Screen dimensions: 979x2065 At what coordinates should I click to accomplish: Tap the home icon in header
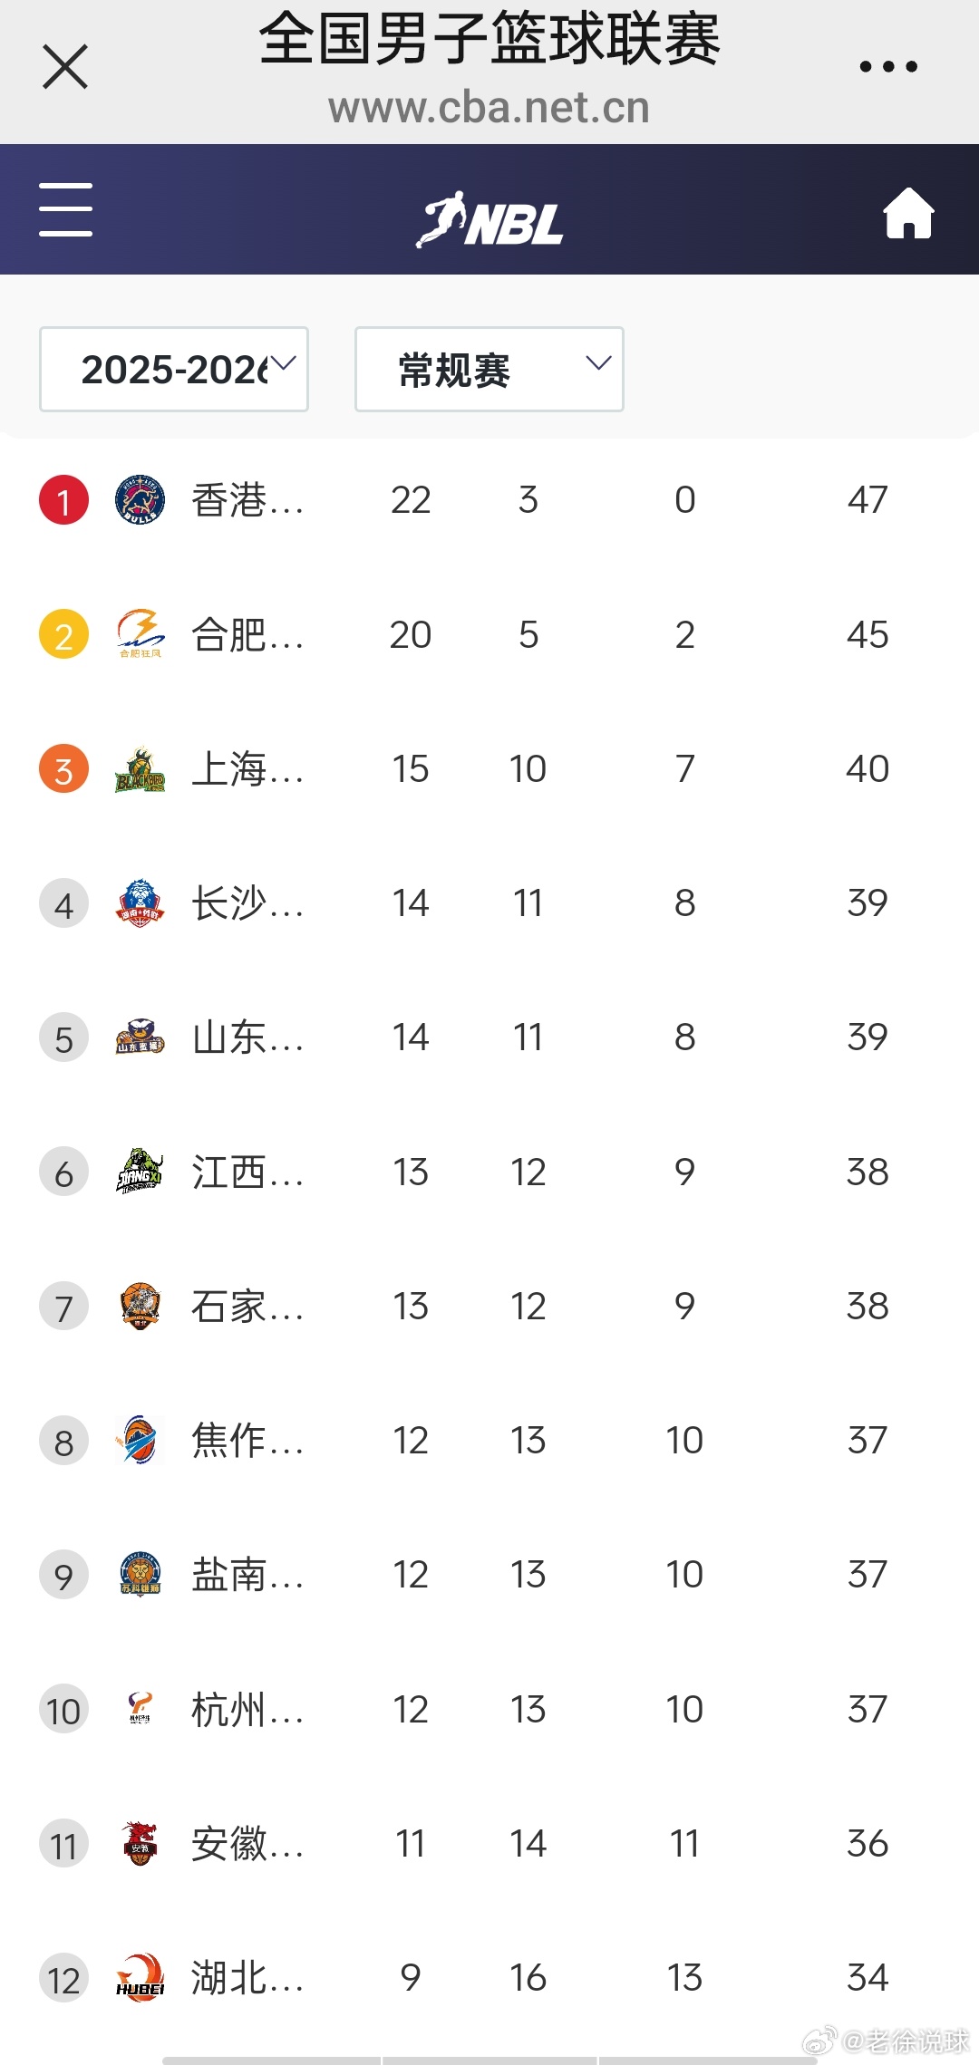pos(908,213)
